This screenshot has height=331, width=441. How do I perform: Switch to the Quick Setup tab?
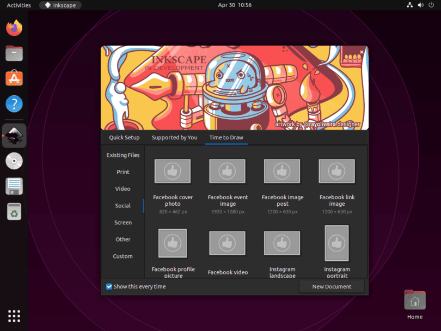(124, 137)
